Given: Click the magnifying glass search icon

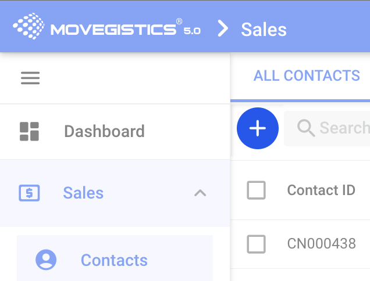Looking at the screenshot, I should (x=306, y=128).
